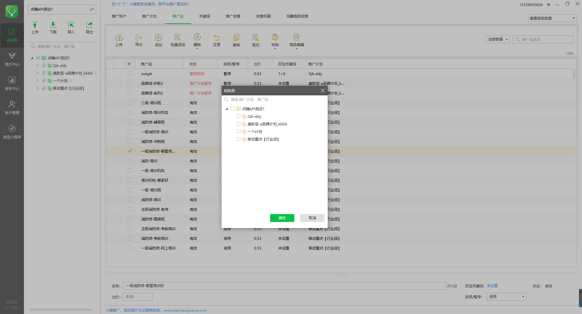This screenshot has width=582, height=314.
Task: Click the 添加 add icon
Action: 158,40
